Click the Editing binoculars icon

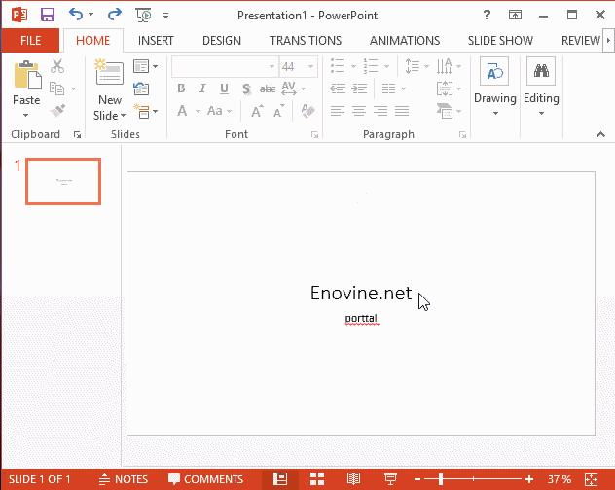coord(541,72)
